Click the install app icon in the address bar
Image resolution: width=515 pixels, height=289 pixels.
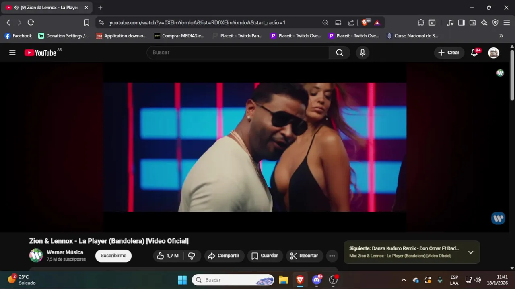click(x=338, y=23)
